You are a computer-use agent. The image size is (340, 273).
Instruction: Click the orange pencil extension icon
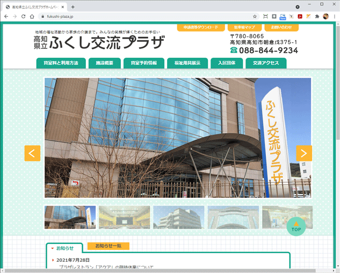pyautogui.click(x=308, y=16)
